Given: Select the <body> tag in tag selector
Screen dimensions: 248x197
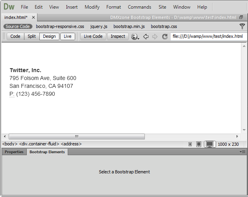Looking at the screenshot, I should coord(10,144).
